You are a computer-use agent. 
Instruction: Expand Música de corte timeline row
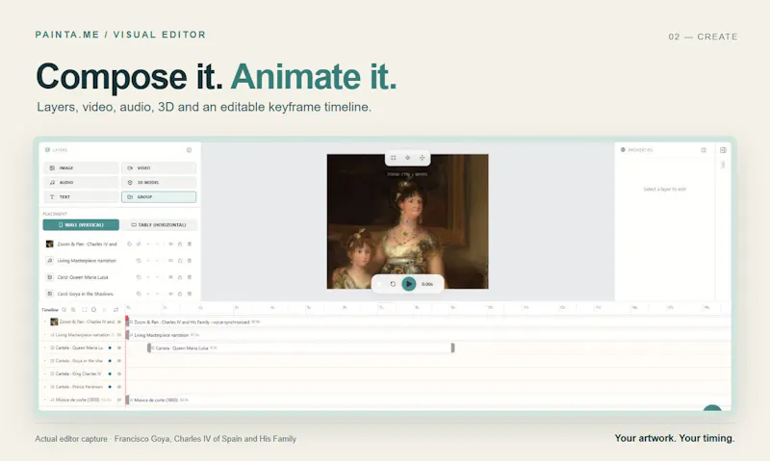pyautogui.click(x=44, y=399)
